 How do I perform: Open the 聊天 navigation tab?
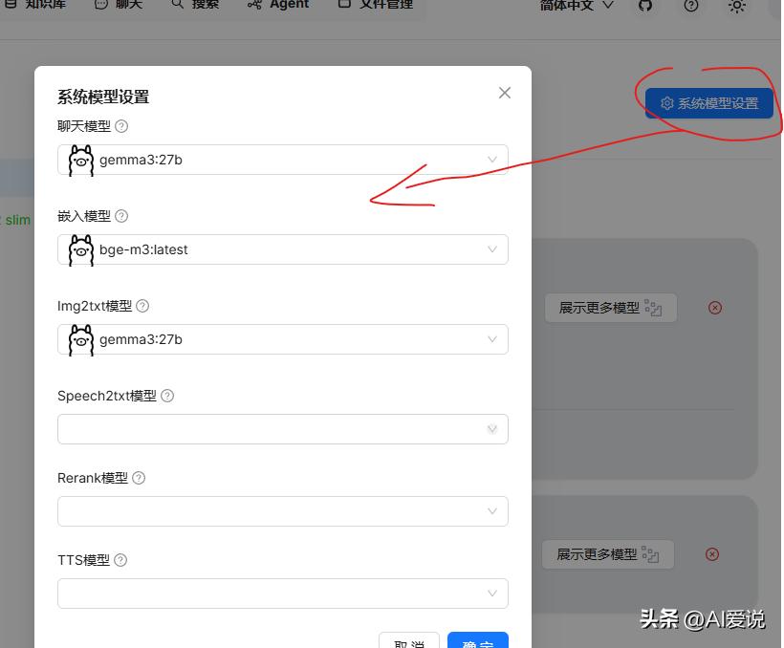119,4
